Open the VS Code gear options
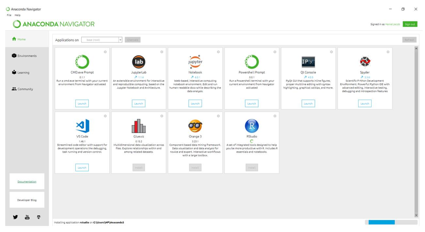425x232 pixels. click(105, 116)
